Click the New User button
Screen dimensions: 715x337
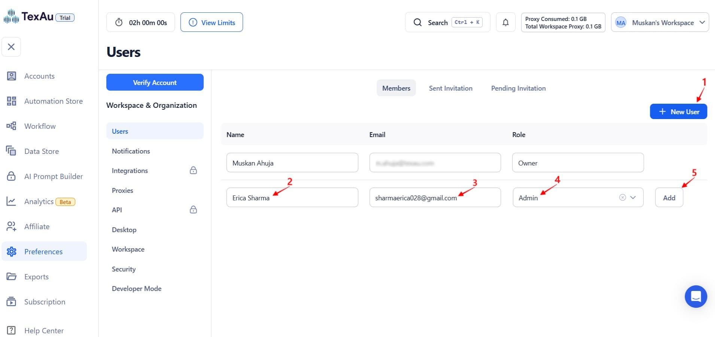pos(678,112)
